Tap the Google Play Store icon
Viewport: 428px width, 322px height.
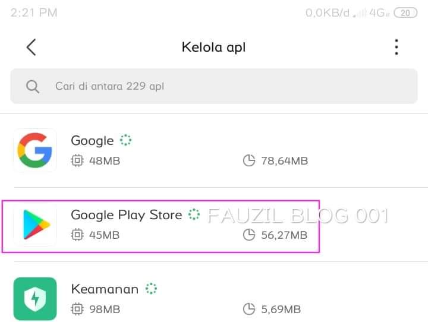tap(35, 225)
